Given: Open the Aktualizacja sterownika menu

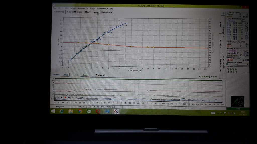Looking at the screenshot, I should point(79,8).
